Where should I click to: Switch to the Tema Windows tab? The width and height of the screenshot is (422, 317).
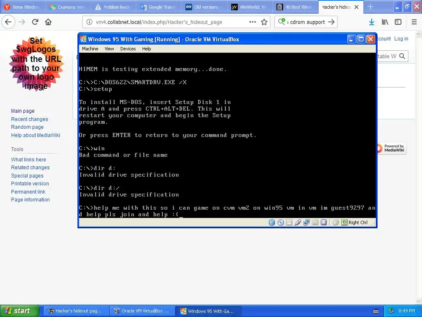pyautogui.click(x=22, y=7)
